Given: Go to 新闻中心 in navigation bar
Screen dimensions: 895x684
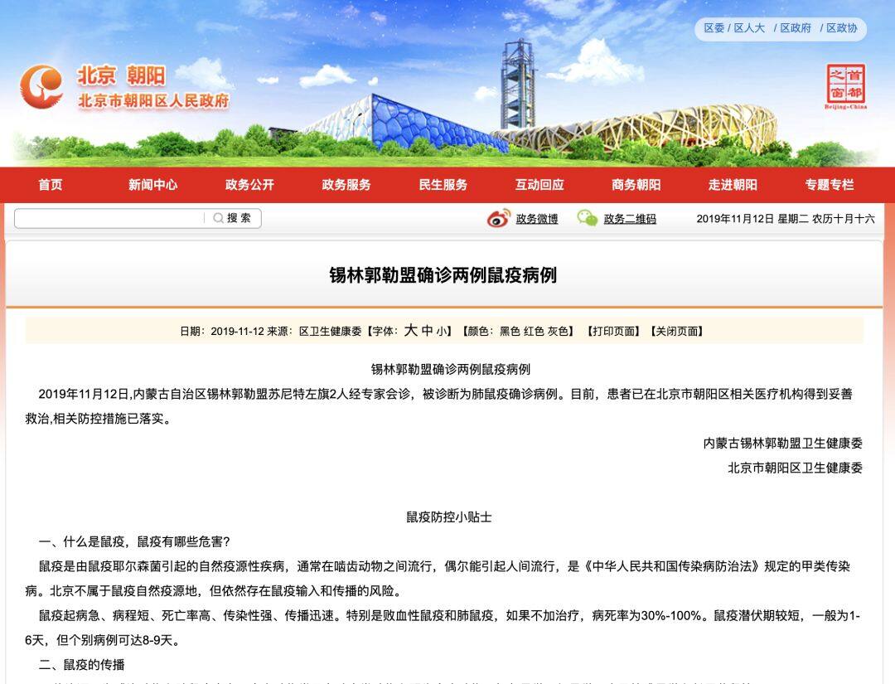Looking at the screenshot, I should tap(152, 185).
